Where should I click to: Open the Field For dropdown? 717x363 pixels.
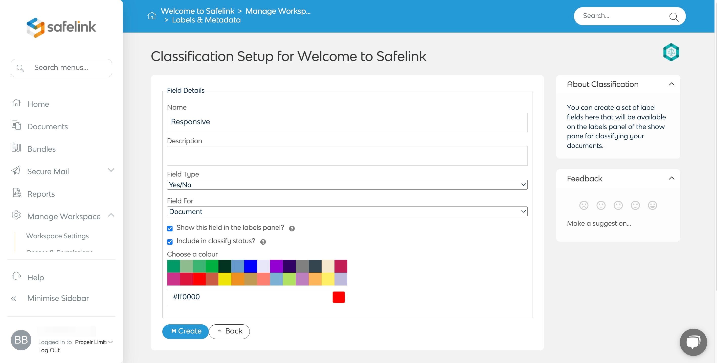[347, 212]
